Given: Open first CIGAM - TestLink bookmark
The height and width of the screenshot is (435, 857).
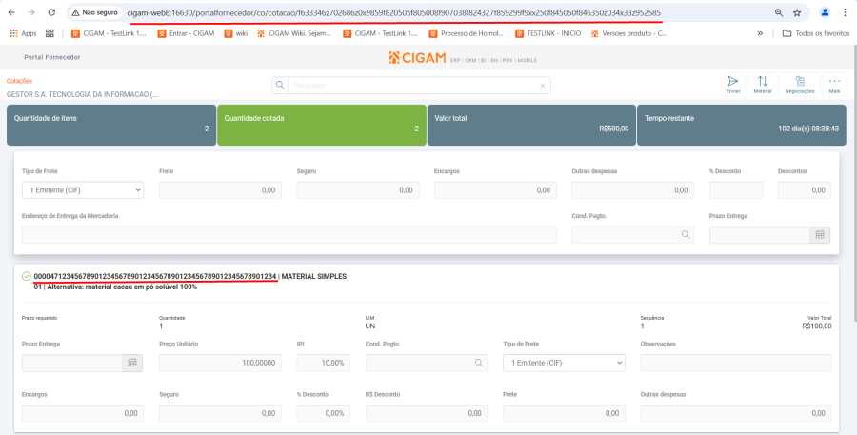Looking at the screenshot, I should tap(110, 33).
